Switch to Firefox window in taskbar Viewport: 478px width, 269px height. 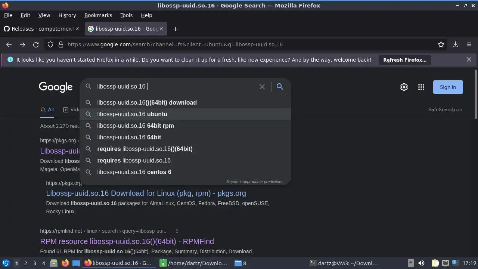pyautogui.click(x=119, y=263)
